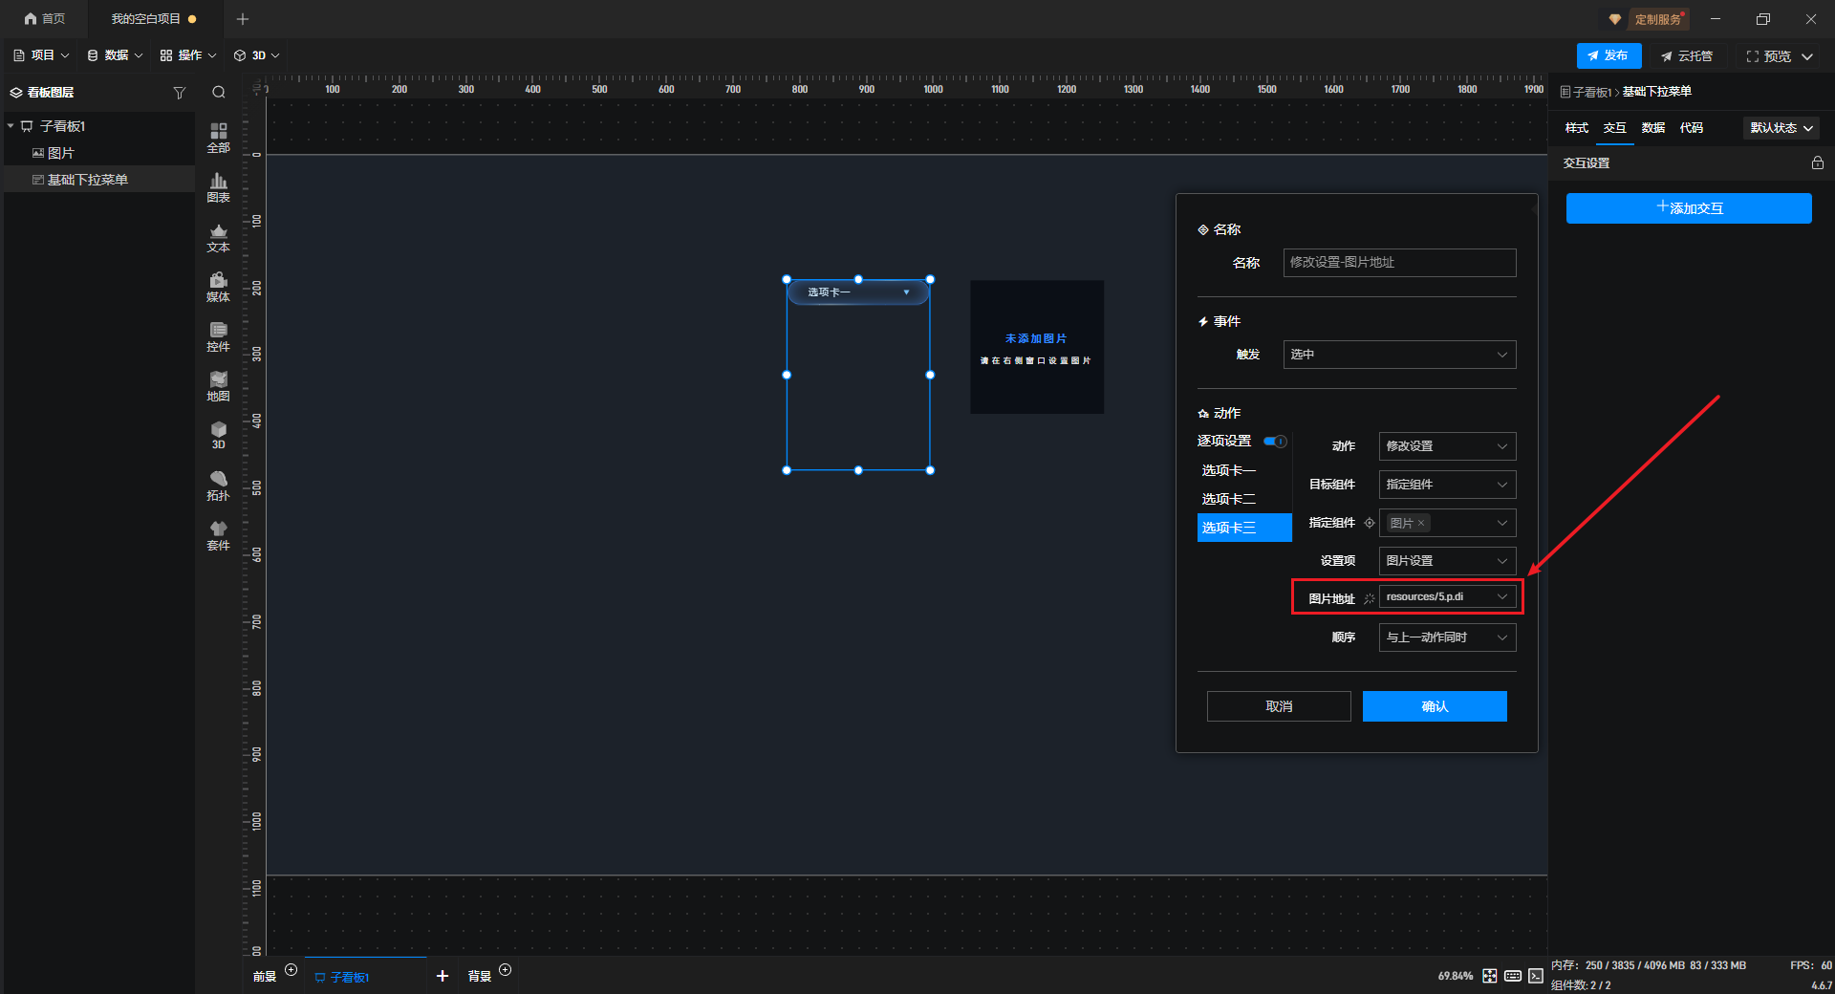Select the Text (文本) component icon

(218, 238)
